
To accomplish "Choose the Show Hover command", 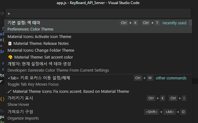I will tap(98, 101).
